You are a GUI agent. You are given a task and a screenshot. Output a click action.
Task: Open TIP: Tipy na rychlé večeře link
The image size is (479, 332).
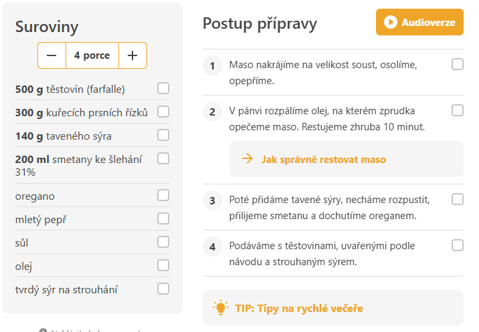click(299, 308)
